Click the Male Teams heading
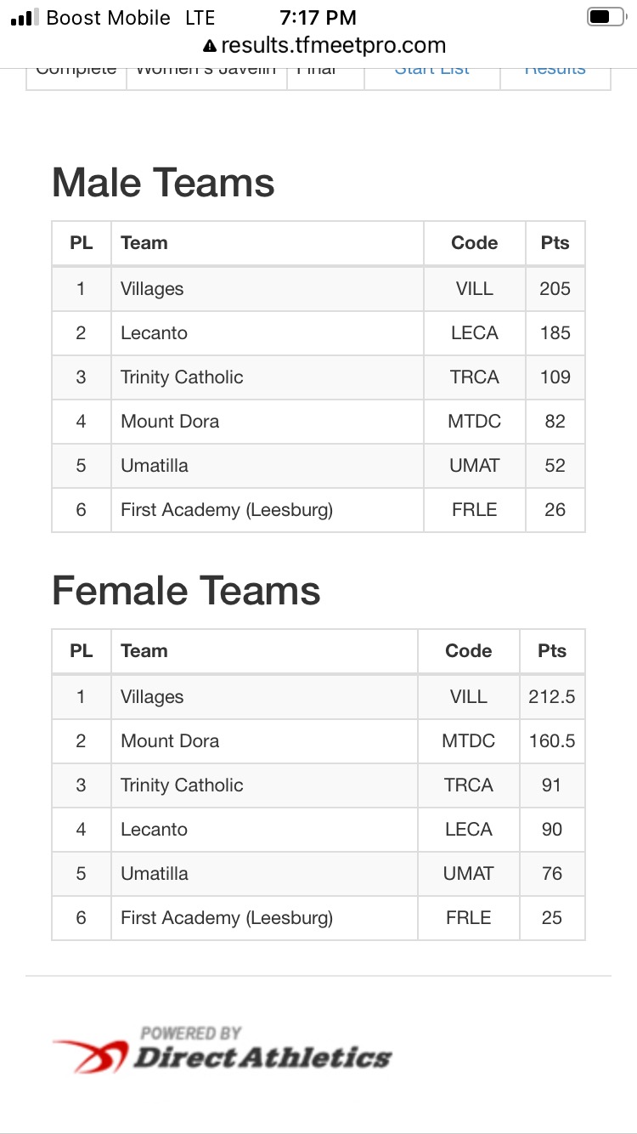 (x=162, y=182)
